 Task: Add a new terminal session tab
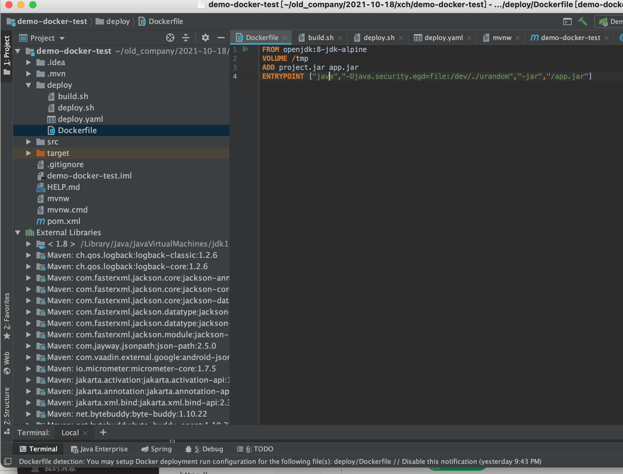coord(103,433)
